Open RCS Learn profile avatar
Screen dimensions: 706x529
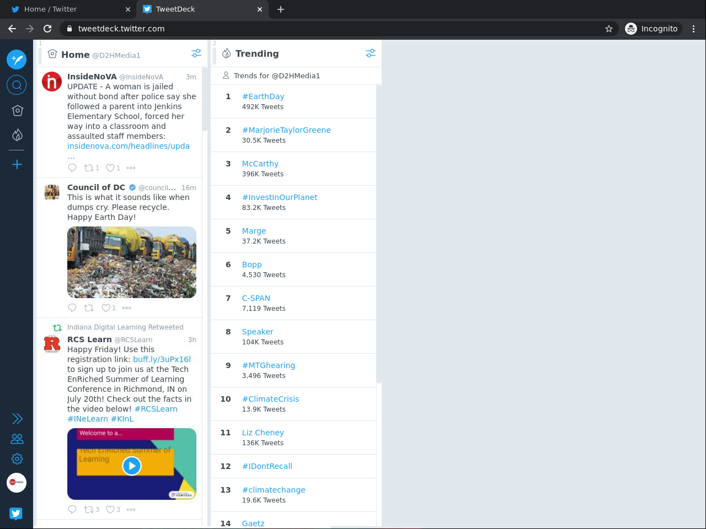tap(52, 344)
